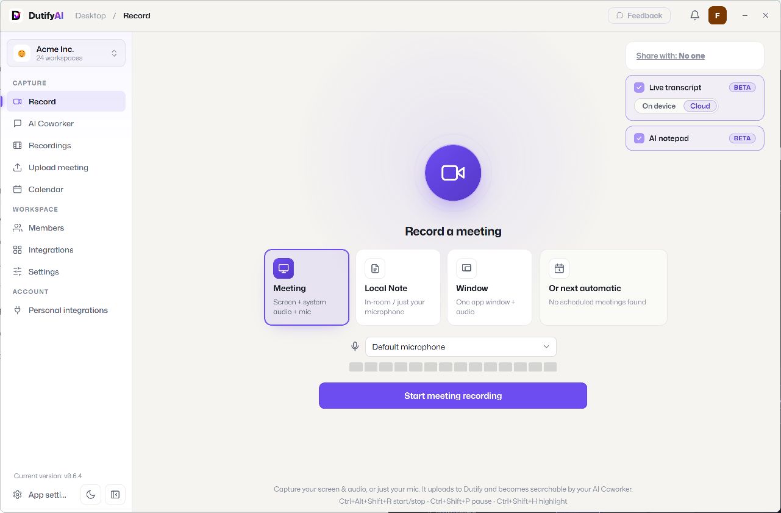Go to Integrations
781x513 pixels.
click(66, 249)
